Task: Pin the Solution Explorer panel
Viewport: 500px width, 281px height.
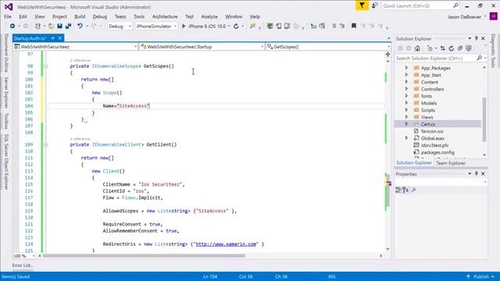Action: 477,38
